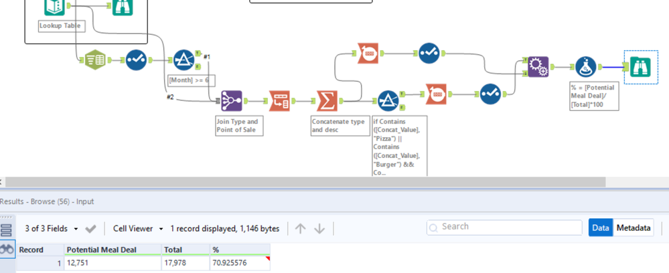
Task: Switch to the Data view tab
Action: [601, 227]
